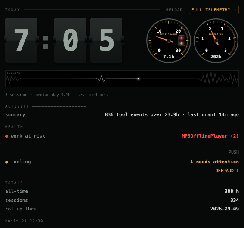Select the tooling health row label
This screenshot has height=228, width=244.
(x=21, y=162)
